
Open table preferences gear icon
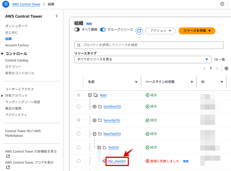226,68
